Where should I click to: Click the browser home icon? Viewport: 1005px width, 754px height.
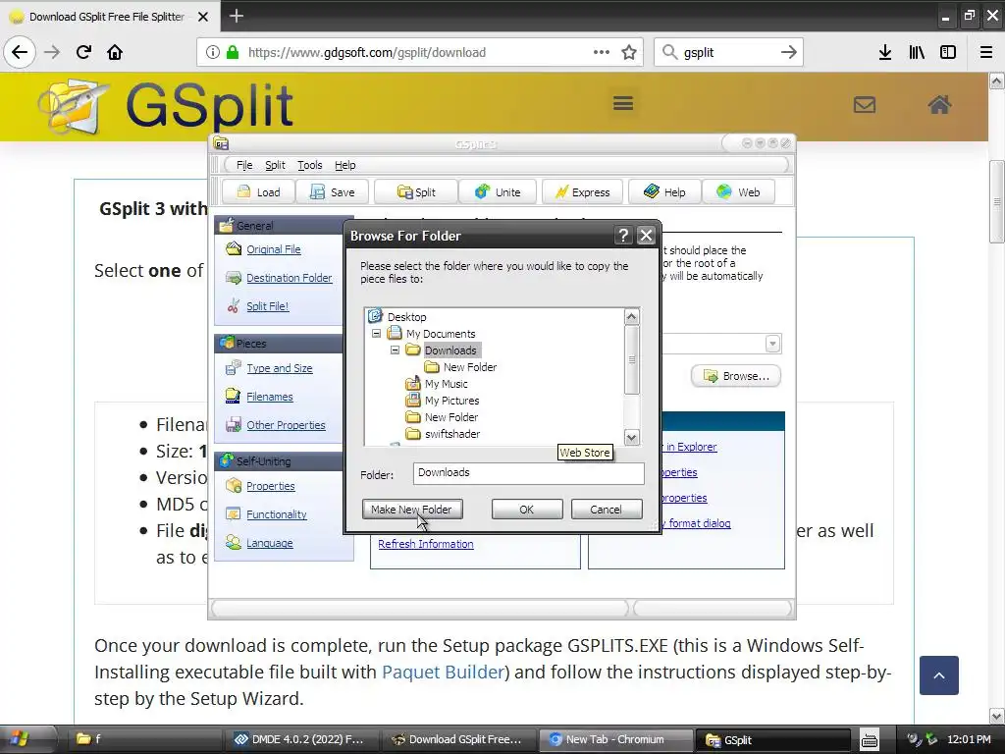(115, 52)
